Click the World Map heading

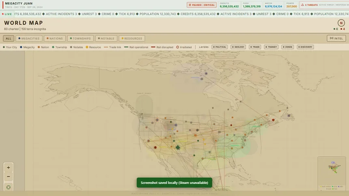click(x=24, y=23)
